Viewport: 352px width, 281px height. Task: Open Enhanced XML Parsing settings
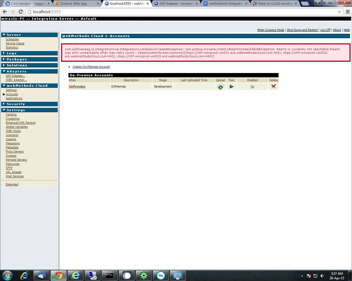[x=21, y=123]
